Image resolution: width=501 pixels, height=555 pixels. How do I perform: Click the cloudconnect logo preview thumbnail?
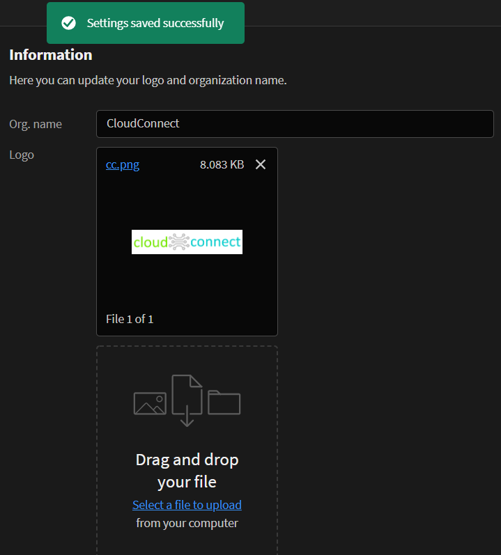(x=187, y=242)
